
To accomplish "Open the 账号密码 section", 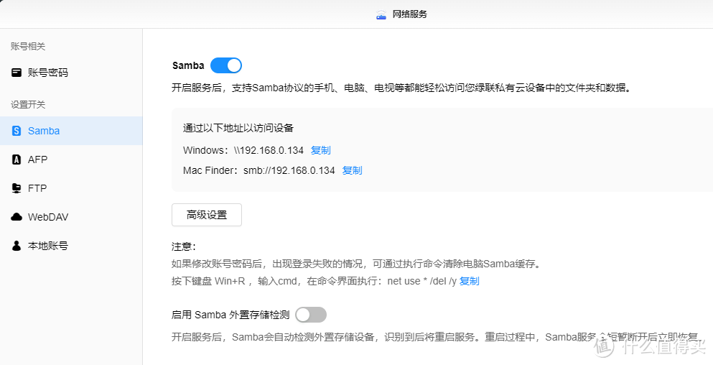I will (71, 73).
